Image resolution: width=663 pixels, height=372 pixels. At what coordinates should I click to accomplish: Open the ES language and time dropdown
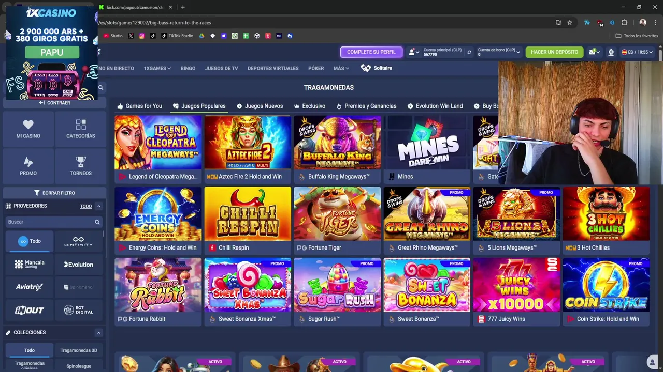637,52
